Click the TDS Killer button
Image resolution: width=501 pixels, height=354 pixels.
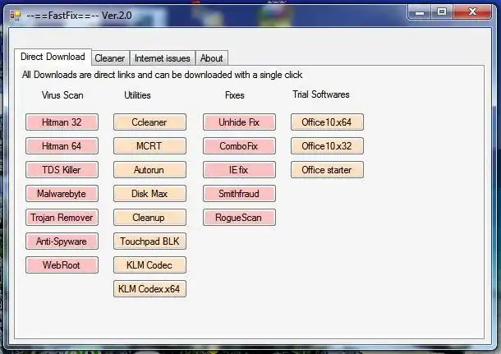coord(62,170)
